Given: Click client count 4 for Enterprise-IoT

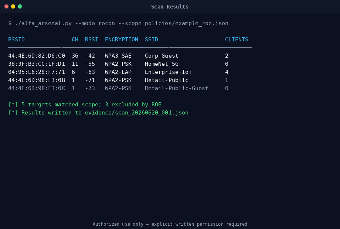Looking at the screenshot, I should (x=227, y=72).
